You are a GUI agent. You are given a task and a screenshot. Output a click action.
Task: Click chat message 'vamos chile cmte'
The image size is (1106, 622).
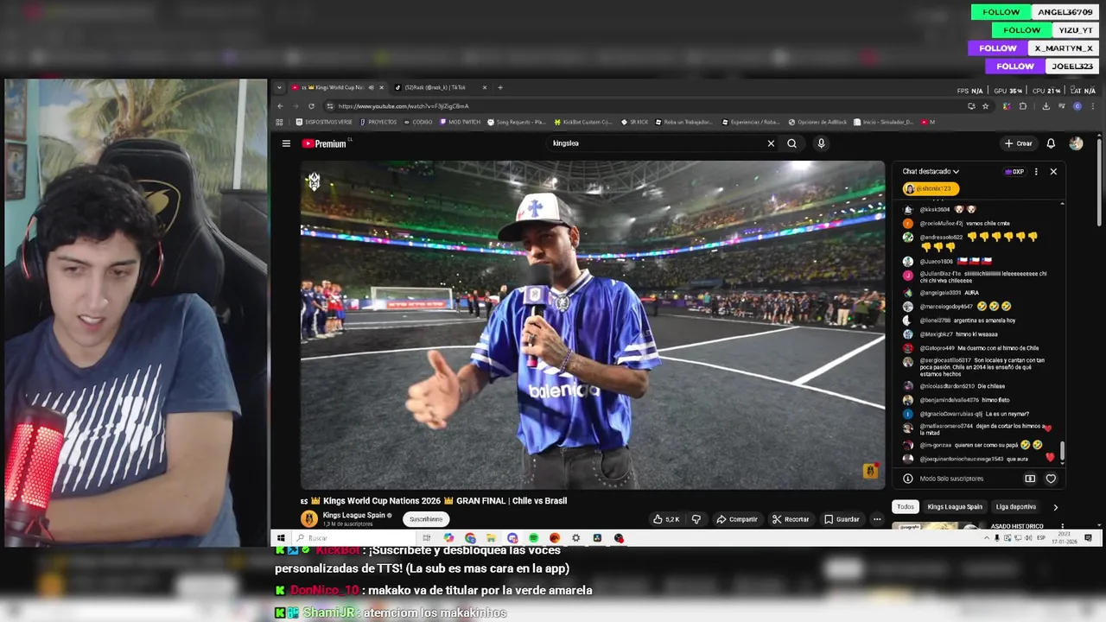click(x=988, y=223)
